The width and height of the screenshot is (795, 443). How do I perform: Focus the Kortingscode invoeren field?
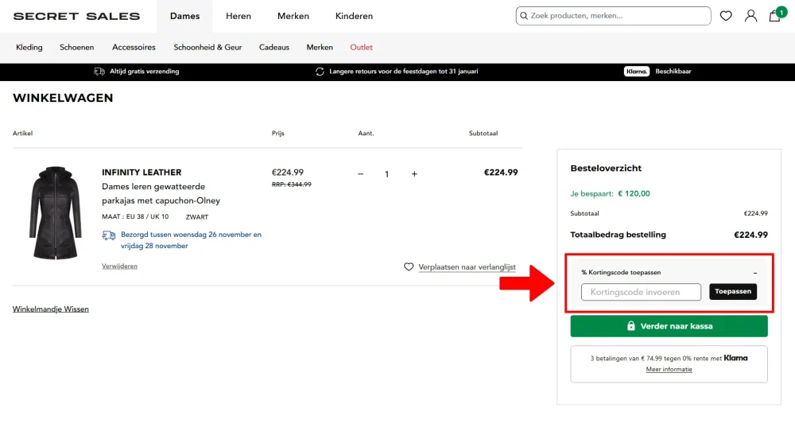(641, 292)
